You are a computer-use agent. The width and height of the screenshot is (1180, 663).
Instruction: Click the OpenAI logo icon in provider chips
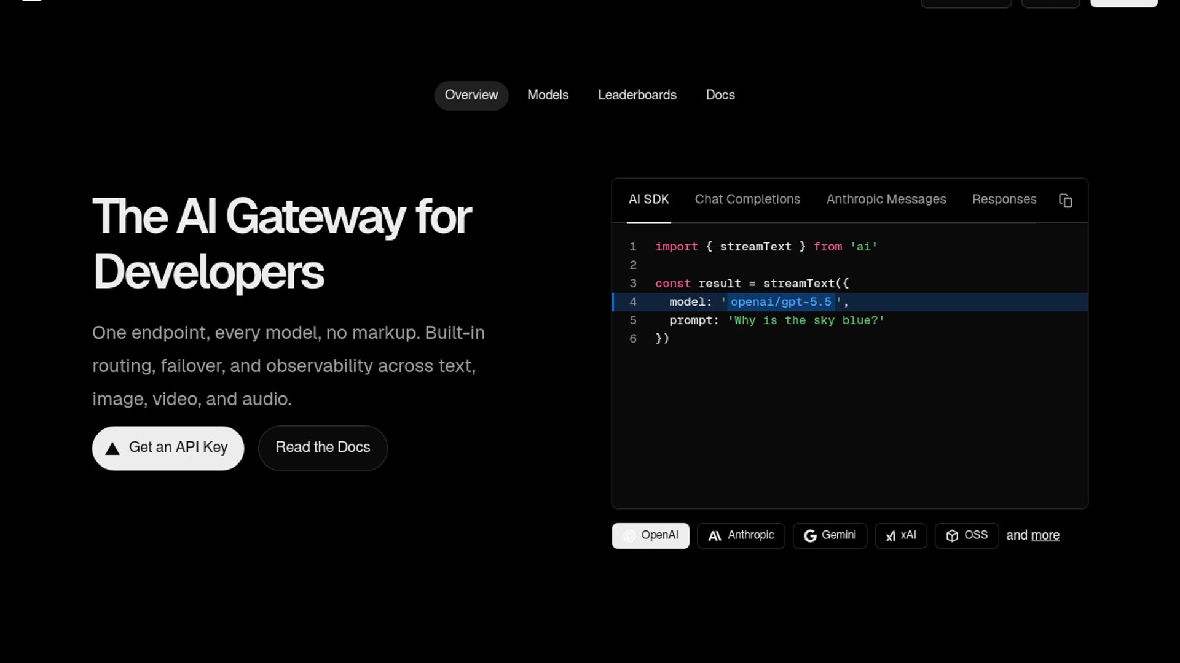pyautogui.click(x=629, y=536)
